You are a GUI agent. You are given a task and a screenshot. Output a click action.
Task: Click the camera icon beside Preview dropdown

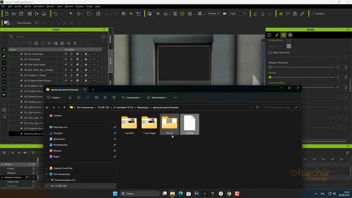click(224, 14)
